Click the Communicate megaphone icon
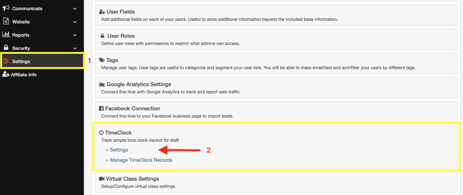 (x=6, y=8)
